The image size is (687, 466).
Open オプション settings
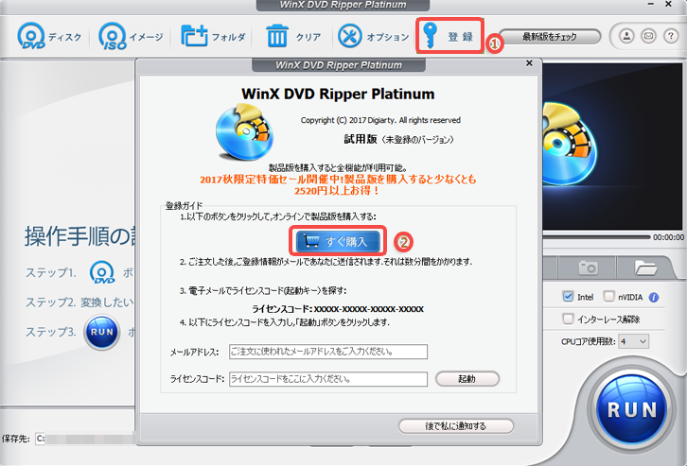(373, 36)
